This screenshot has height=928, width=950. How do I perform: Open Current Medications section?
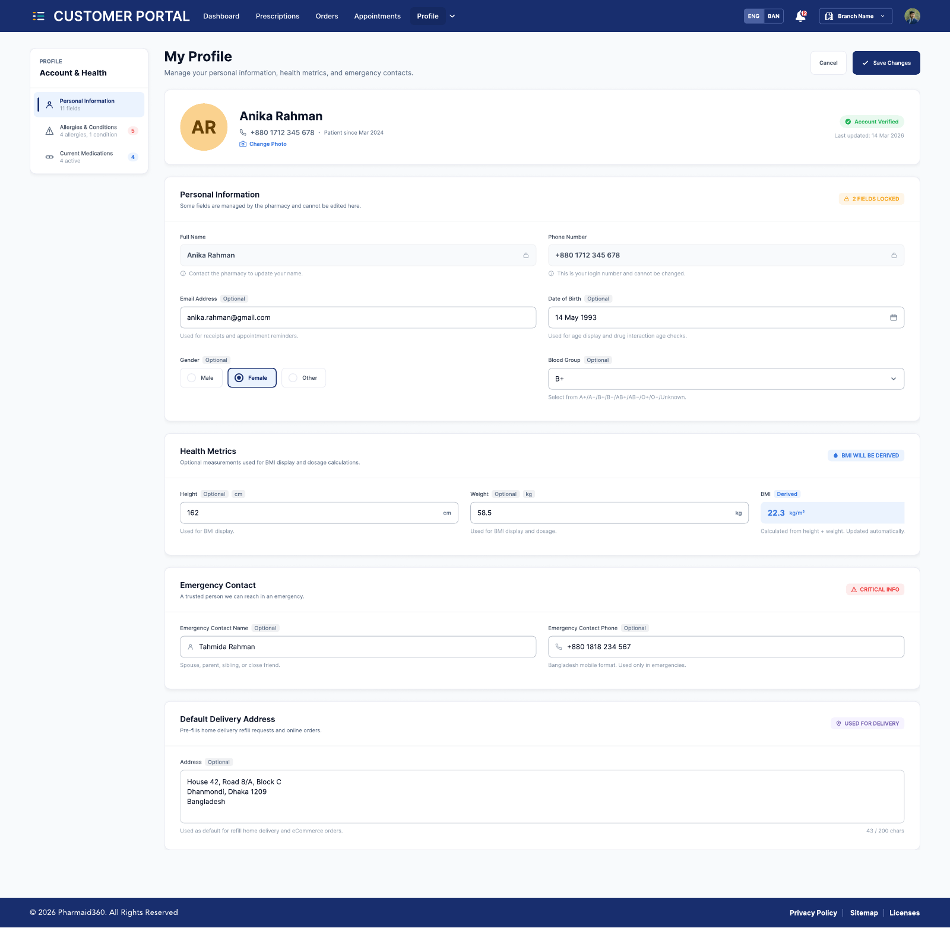click(x=89, y=157)
